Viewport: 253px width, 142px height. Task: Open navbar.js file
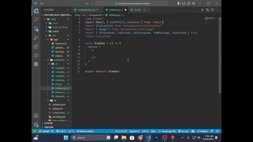[x=60, y=80]
